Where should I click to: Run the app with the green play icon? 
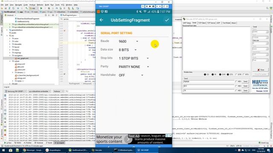[x=41, y=8]
